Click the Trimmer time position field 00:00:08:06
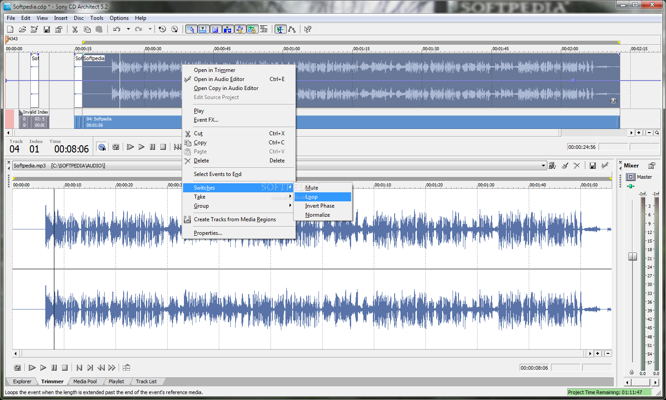This screenshot has width=666, height=400. click(x=534, y=368)
